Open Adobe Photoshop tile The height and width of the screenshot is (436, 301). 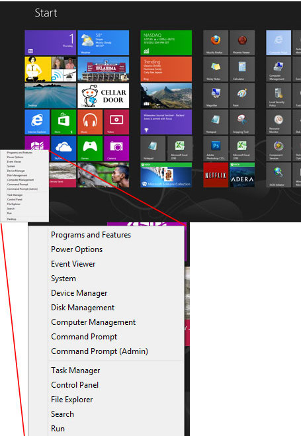216,148
